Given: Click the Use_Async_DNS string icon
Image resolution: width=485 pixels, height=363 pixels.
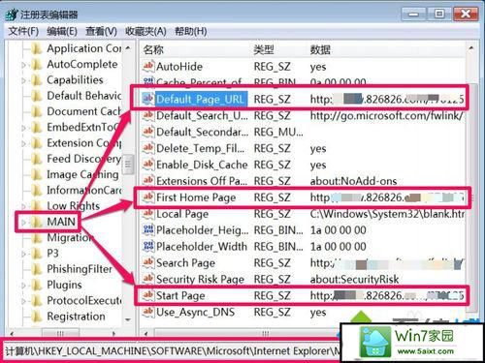Looking at the screenshot, I should (148, 312).
